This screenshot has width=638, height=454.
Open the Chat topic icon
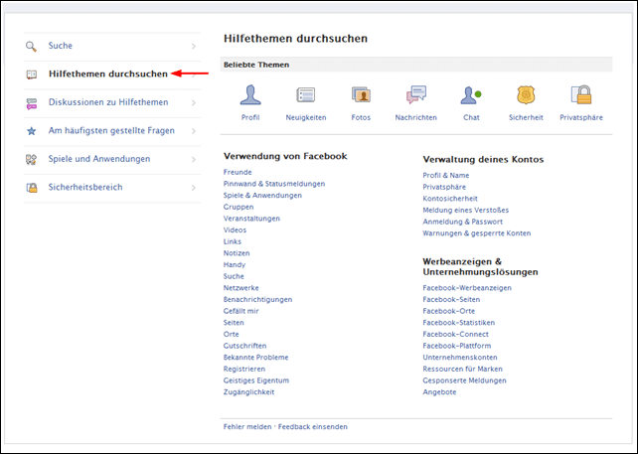[471, 95]
